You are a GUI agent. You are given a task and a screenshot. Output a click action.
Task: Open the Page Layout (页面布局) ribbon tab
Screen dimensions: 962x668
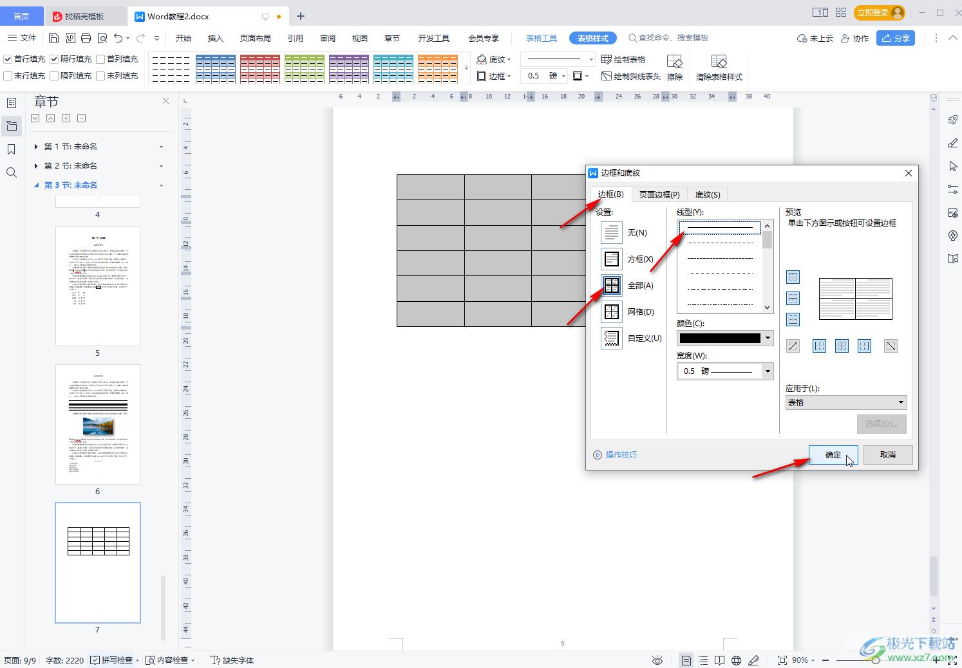(256, 38)
